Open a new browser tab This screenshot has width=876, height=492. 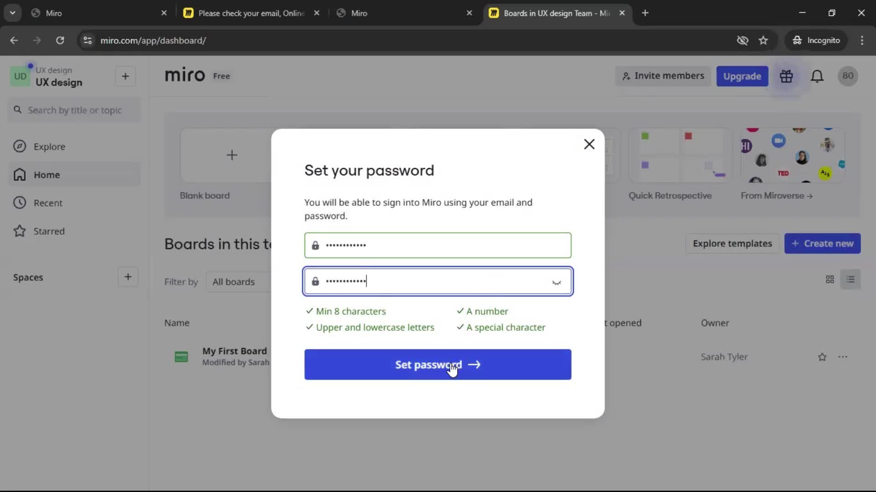[645, 13]
